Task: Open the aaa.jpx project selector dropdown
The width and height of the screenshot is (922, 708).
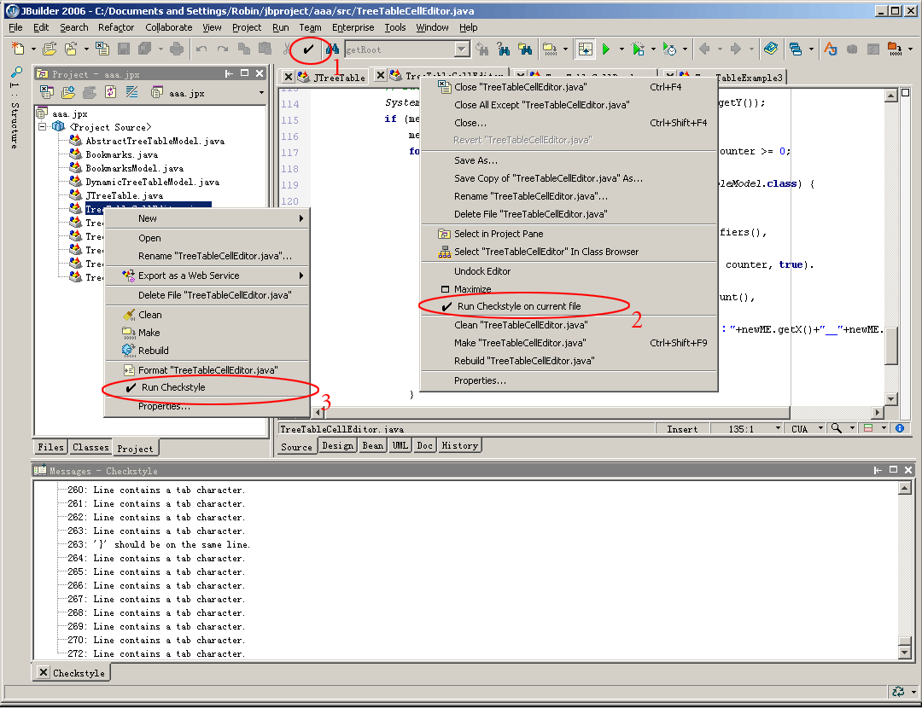Action: (x=262, y=92)
